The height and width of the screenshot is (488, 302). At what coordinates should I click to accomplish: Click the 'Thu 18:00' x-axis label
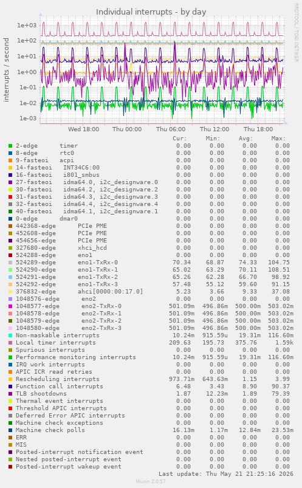coord(258,129)
